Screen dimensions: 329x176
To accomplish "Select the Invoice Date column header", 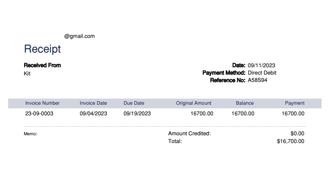I will coord(93,103).
